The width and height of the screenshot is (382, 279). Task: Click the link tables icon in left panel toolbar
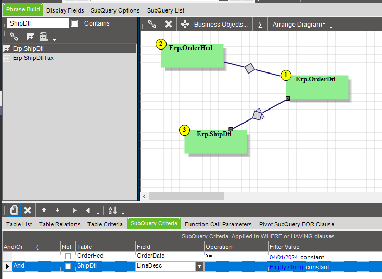coord(14,37)
